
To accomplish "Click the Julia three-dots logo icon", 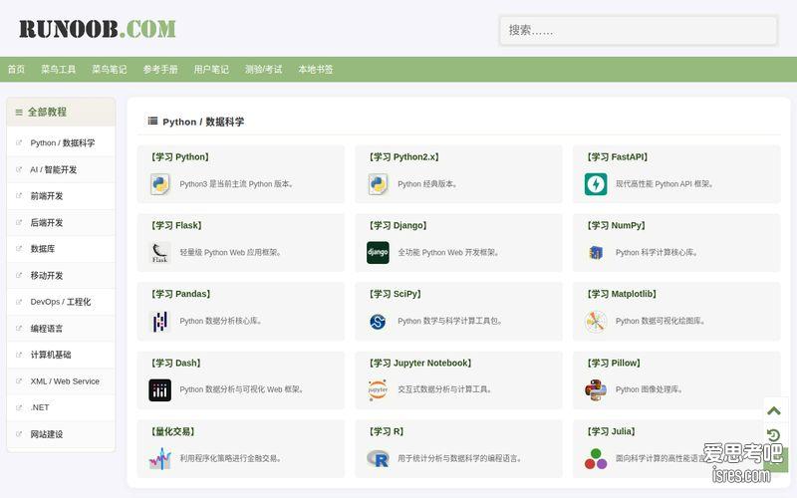I will click(596, 459).
